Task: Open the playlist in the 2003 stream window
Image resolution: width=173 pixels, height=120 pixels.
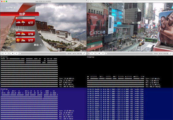Action: click(16, 53)
